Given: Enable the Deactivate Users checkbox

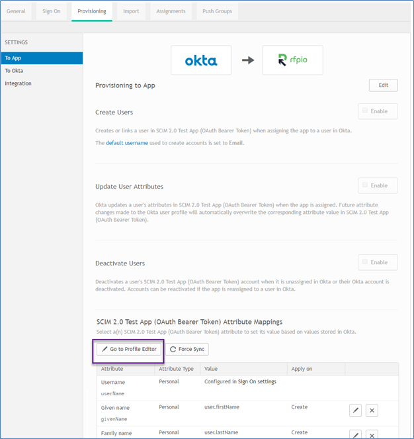Looking at the screenshot, I should pos(365,262).
